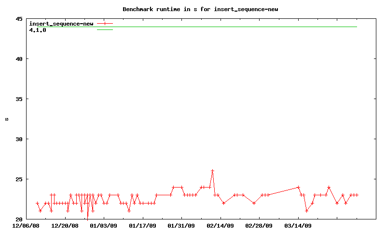386x232 pixels.
Task: Click the 01/03/09 x-axis date label
Action: pos(104,225)
